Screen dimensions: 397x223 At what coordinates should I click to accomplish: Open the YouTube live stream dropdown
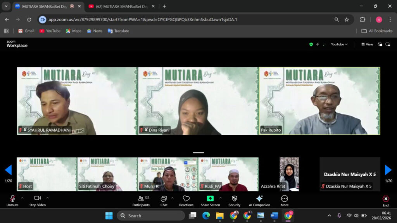pyautogui.click(x=339, y=45)
